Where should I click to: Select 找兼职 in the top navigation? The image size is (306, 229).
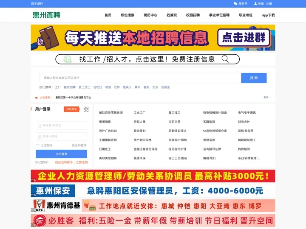pos(172,15)
